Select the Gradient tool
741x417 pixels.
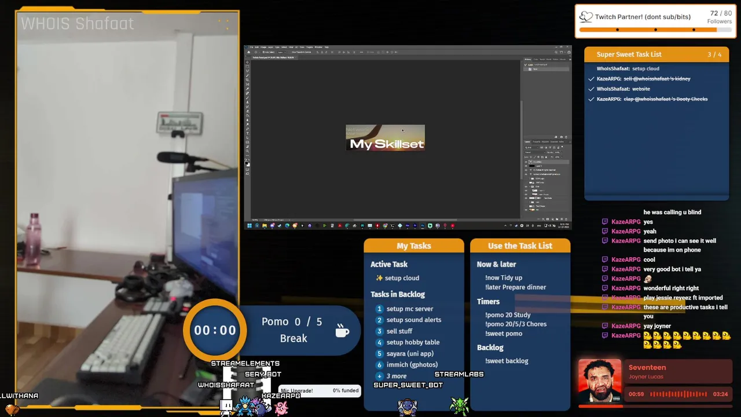[x=247, y=116]
